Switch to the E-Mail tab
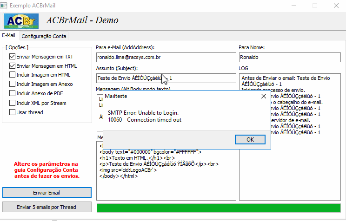346x221 pixels. coord(9,35)
